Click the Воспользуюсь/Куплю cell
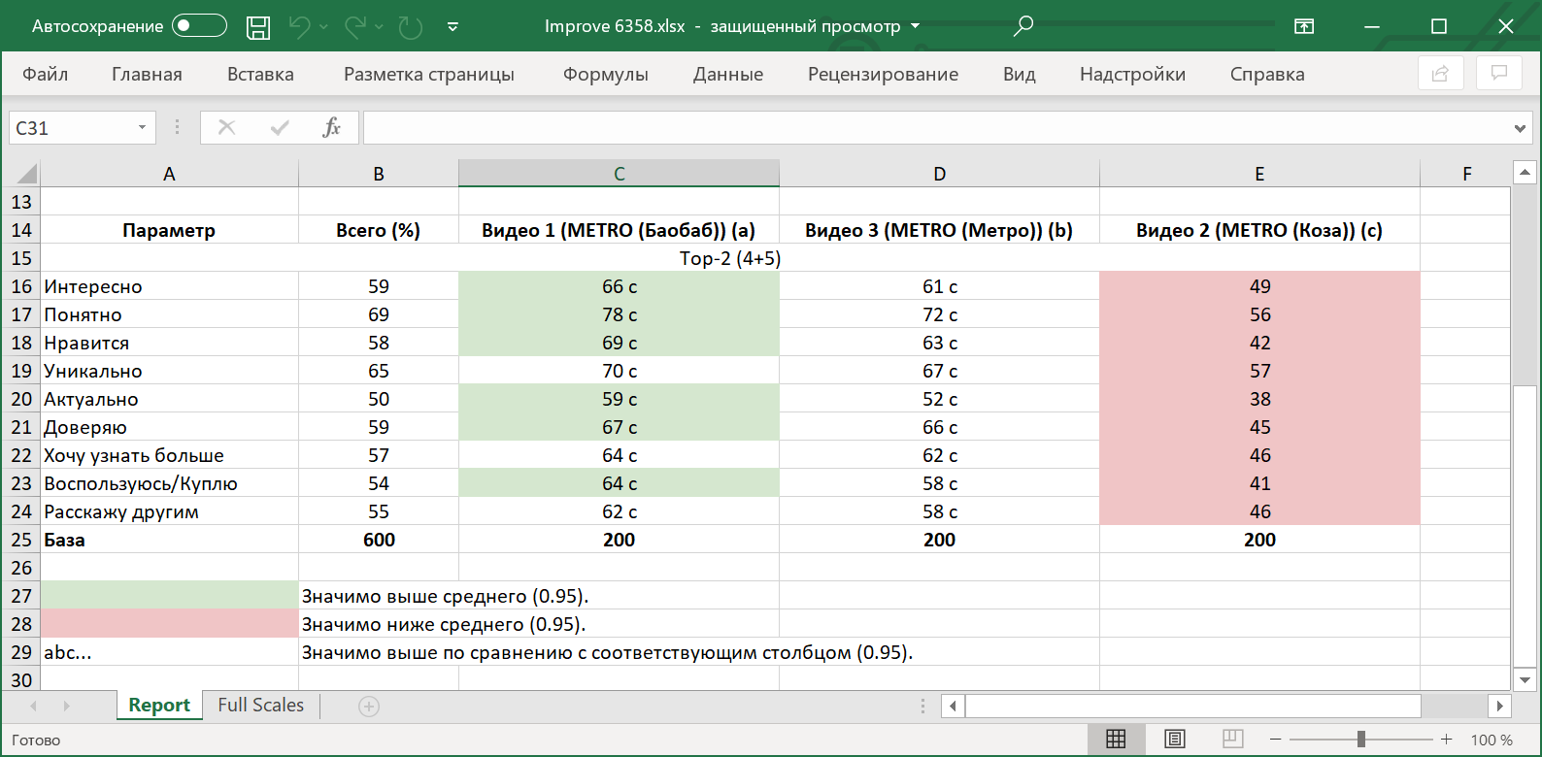The image size is (1542, 757). click(169, 483)
